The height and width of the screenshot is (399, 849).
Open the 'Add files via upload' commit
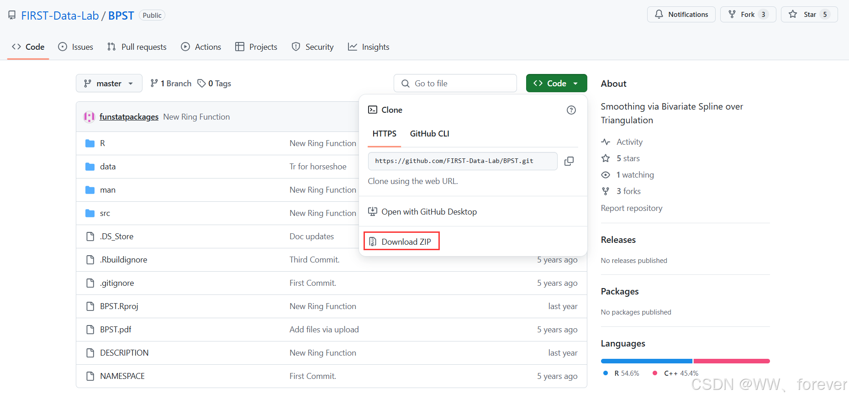[x=324, y=330]
